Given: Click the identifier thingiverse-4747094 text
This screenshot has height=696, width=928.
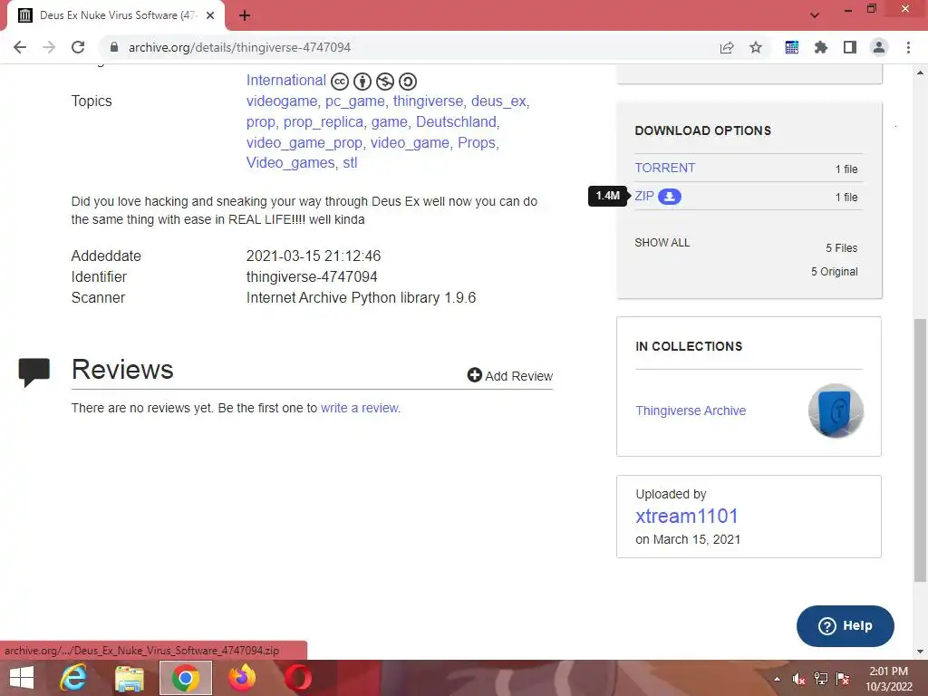Looking at the screenshot, I should [312, 277].
